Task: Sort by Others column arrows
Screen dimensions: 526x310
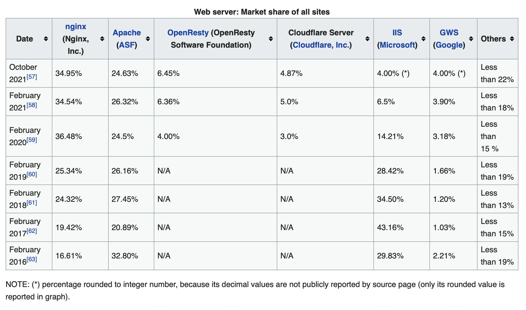Action: pyautogui.click(x=512, y=39)
